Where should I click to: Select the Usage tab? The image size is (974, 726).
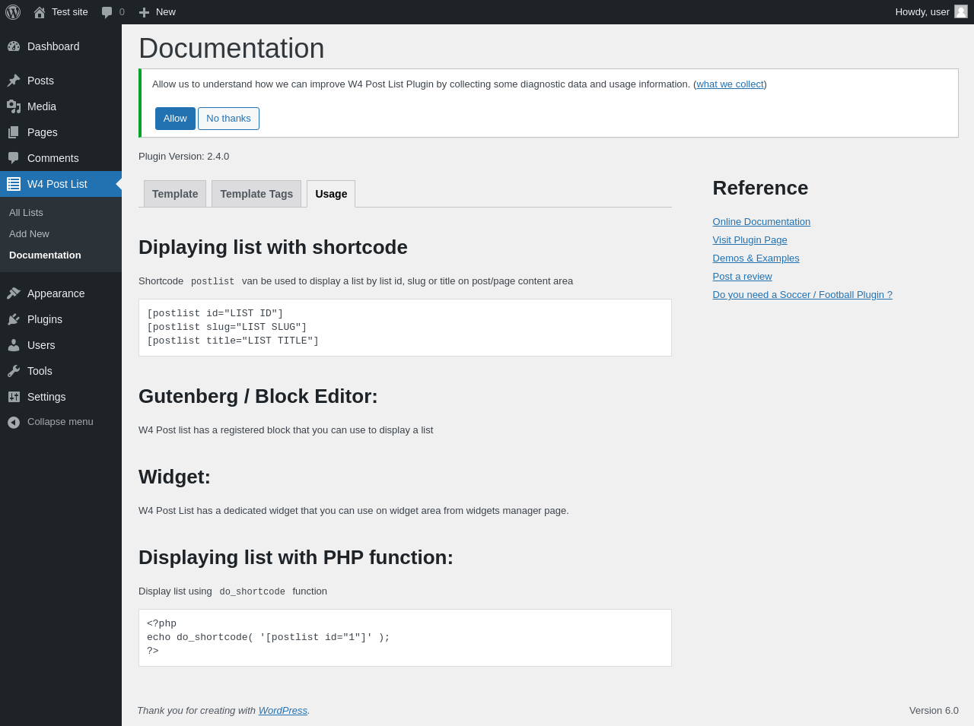coord(331,194)
